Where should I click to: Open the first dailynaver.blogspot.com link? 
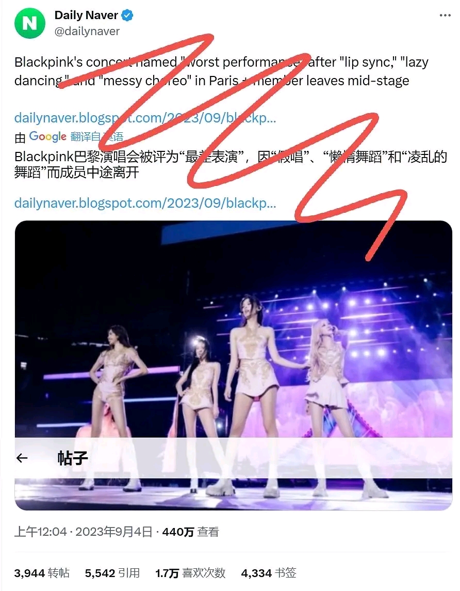(x=145, y=118)
